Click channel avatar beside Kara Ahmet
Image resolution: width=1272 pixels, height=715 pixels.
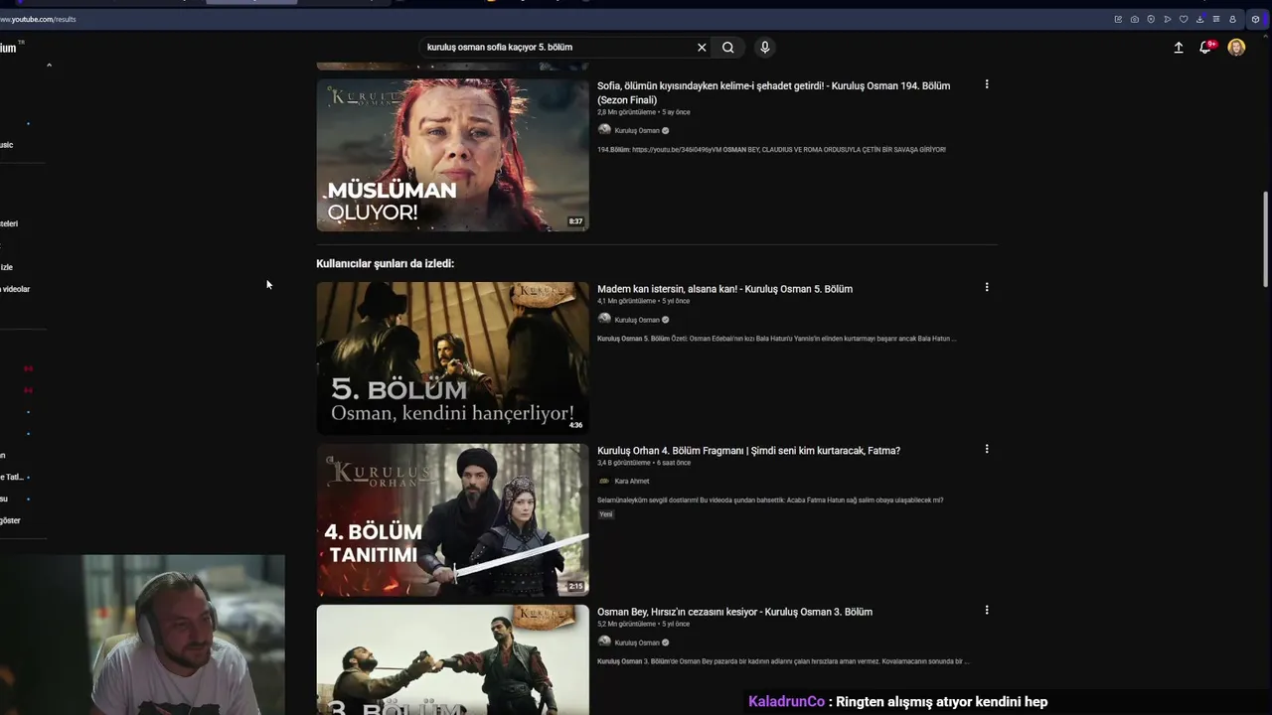tap(604, 481)
